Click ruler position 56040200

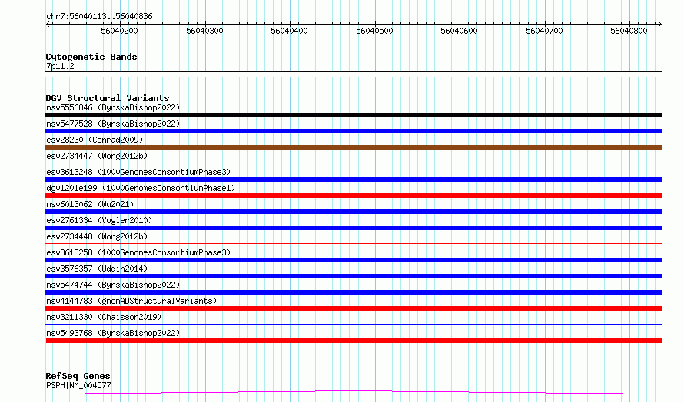119,31
